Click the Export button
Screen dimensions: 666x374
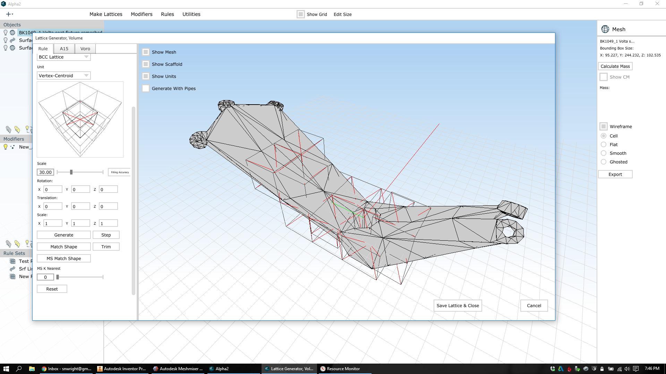click(x=615, y=174)
